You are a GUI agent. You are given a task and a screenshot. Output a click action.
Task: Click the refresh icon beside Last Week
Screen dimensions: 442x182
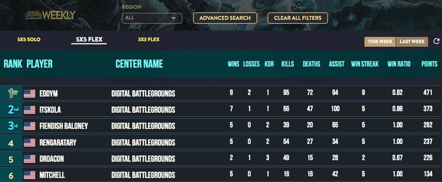point(436,42)
